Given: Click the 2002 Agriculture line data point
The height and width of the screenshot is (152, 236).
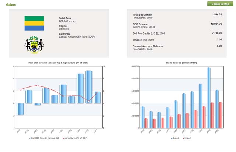Looking at the screenshot, I should pos(37,86).
